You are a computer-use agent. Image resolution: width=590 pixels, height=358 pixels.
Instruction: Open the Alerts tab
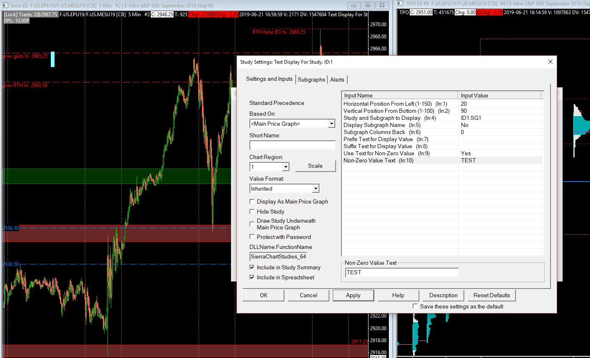point(337,80)
